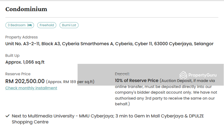This screenshot has width=224, height=128.
Task: Select the Bumi Lot tag
Action: coord(69,25)
